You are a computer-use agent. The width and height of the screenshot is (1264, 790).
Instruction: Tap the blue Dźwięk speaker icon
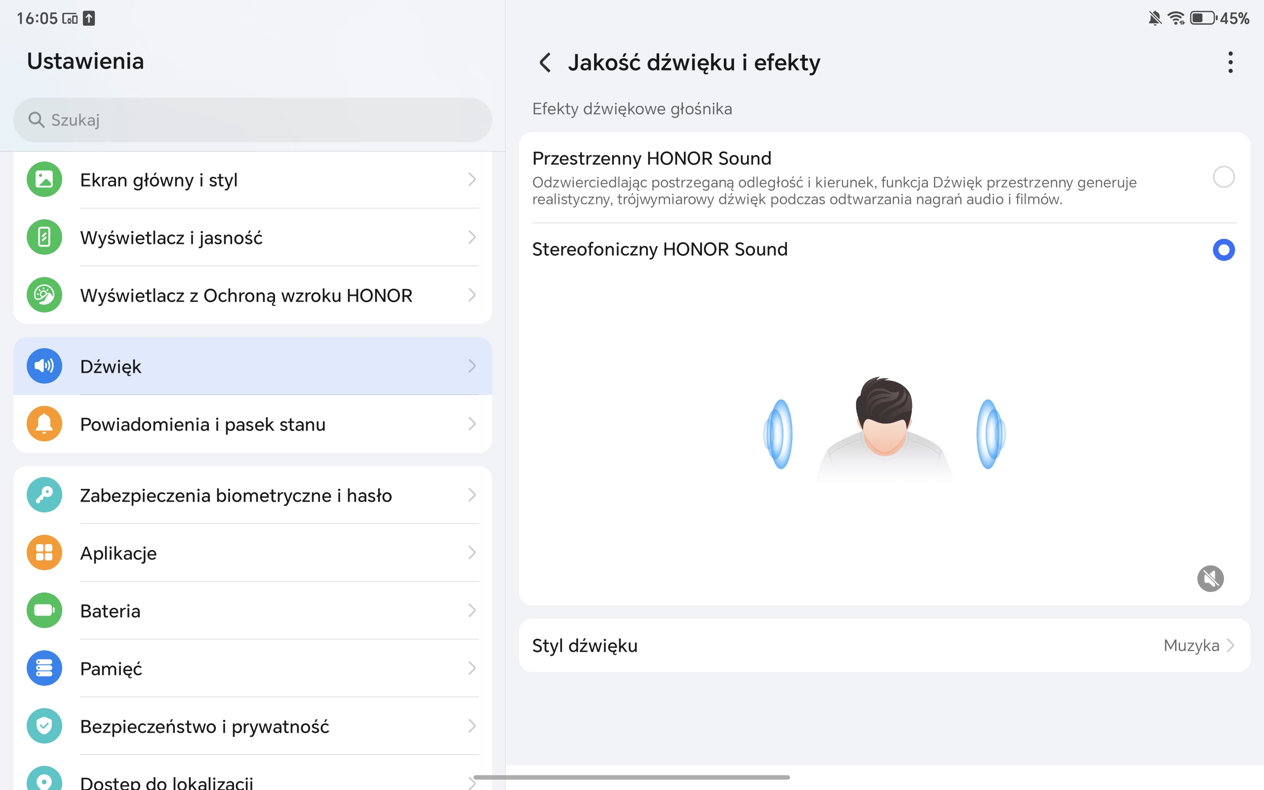click(x=44, y=366)
